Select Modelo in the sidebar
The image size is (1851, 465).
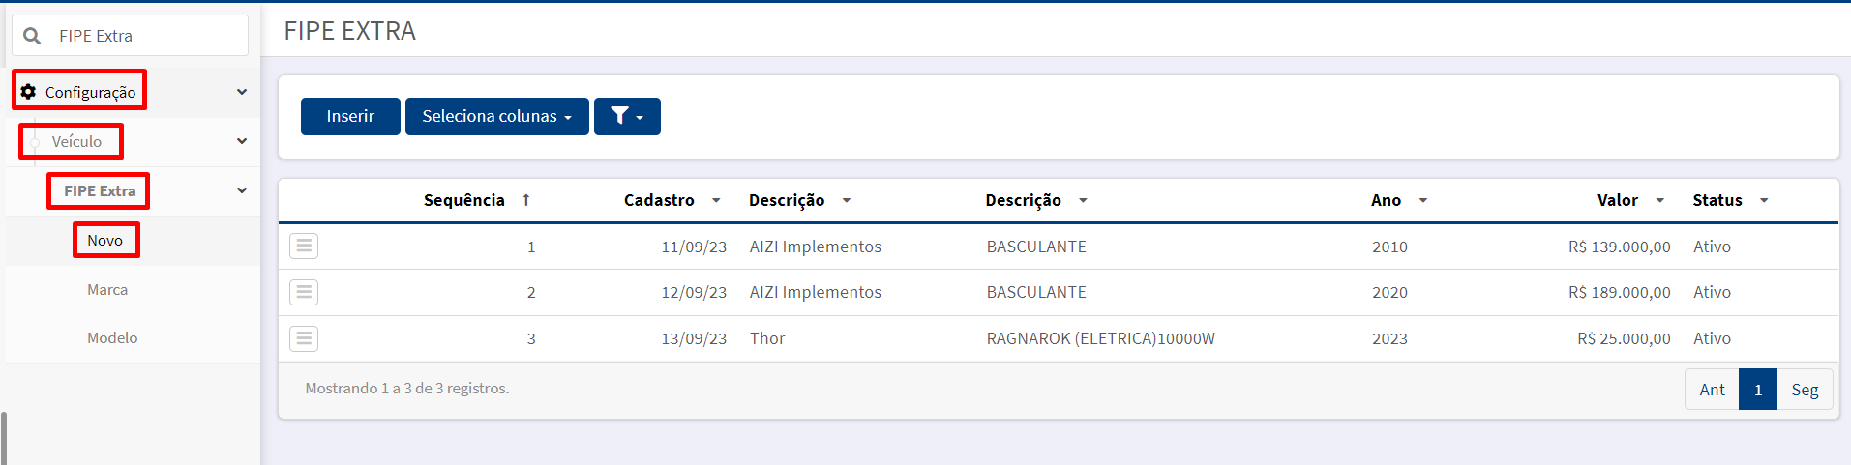pos(112,337)
